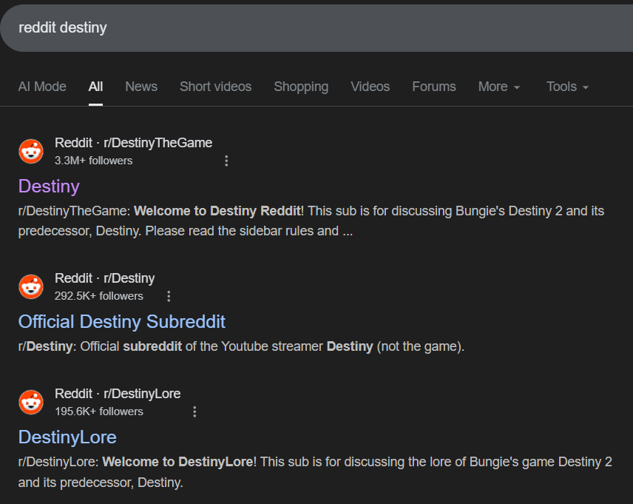Open the Official Destiny Subreddit link
Image resolution: width=633 pixels, height=504 pixels.
coord(121,322)
